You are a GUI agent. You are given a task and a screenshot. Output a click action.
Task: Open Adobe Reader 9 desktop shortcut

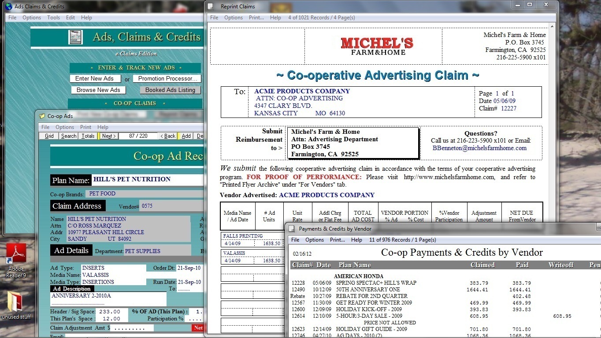pyautogui.click(x=16, y=261)
